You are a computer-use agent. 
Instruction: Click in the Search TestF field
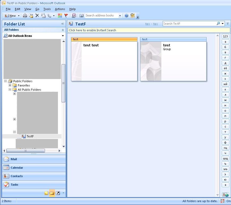click(190, 24)
